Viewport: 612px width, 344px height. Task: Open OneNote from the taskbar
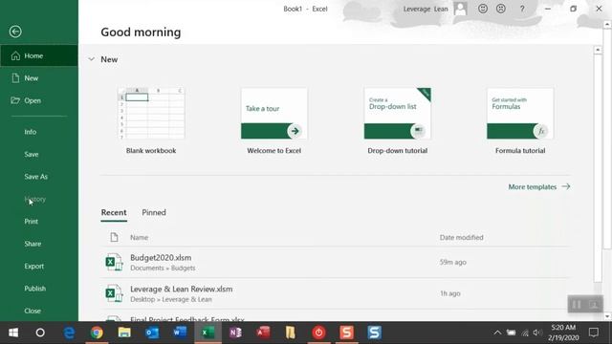pyautogui.click(x=236, y=333)
